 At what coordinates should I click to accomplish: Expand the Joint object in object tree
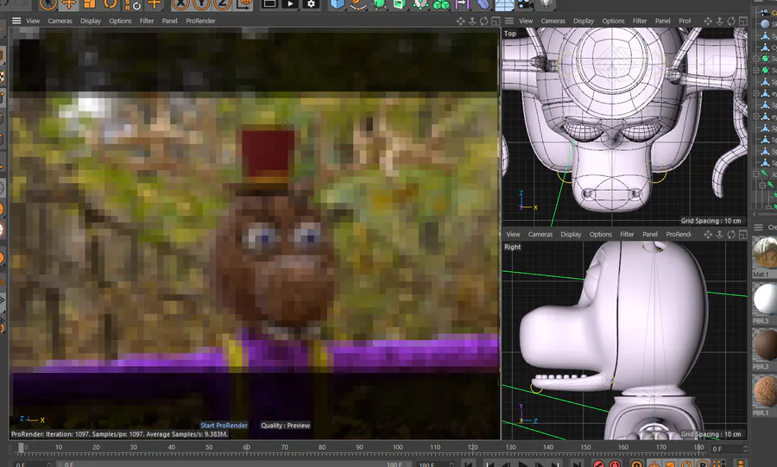756,174
